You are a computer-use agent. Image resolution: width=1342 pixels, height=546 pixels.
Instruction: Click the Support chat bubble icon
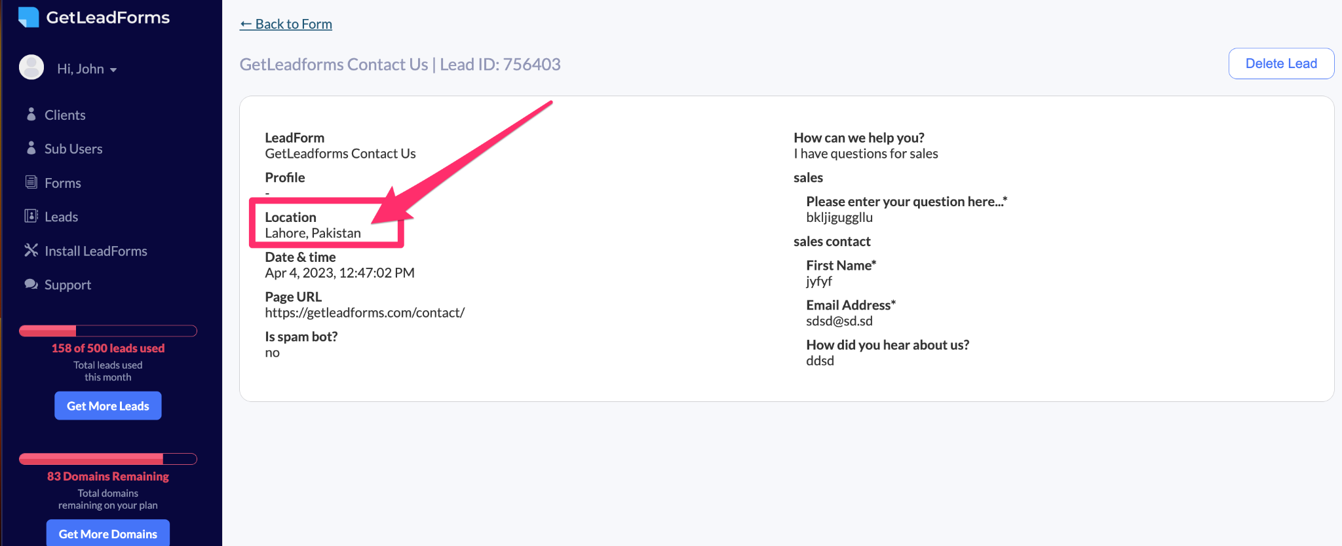[x=31, y=284]
